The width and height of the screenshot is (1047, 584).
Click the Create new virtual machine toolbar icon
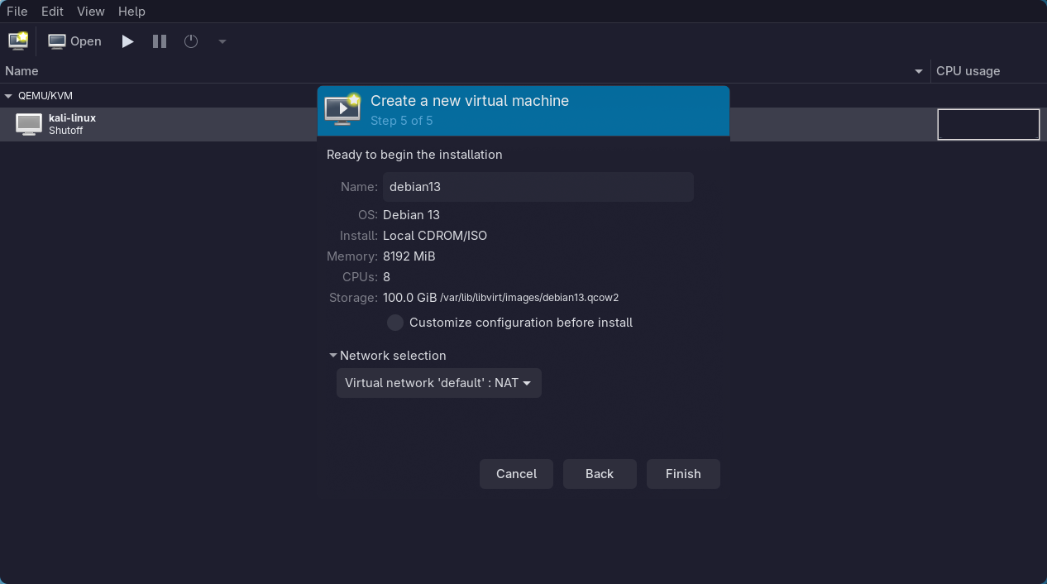pos(17,40)
